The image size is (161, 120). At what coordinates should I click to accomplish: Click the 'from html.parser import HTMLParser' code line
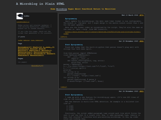[x=80, y=53]
